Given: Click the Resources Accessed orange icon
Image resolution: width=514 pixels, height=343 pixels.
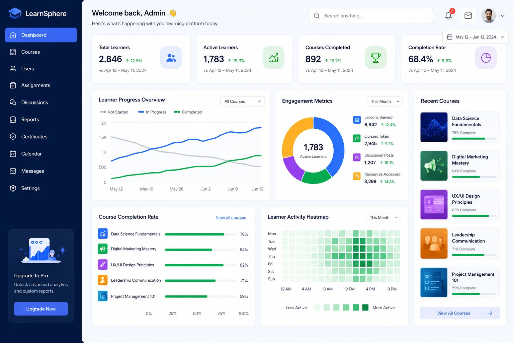Looking at the screenshot, I should [x=357, y=176].
